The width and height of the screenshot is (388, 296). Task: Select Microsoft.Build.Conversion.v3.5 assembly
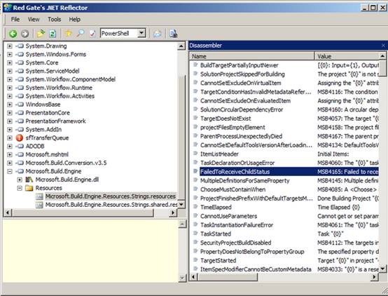click(66, 163)
